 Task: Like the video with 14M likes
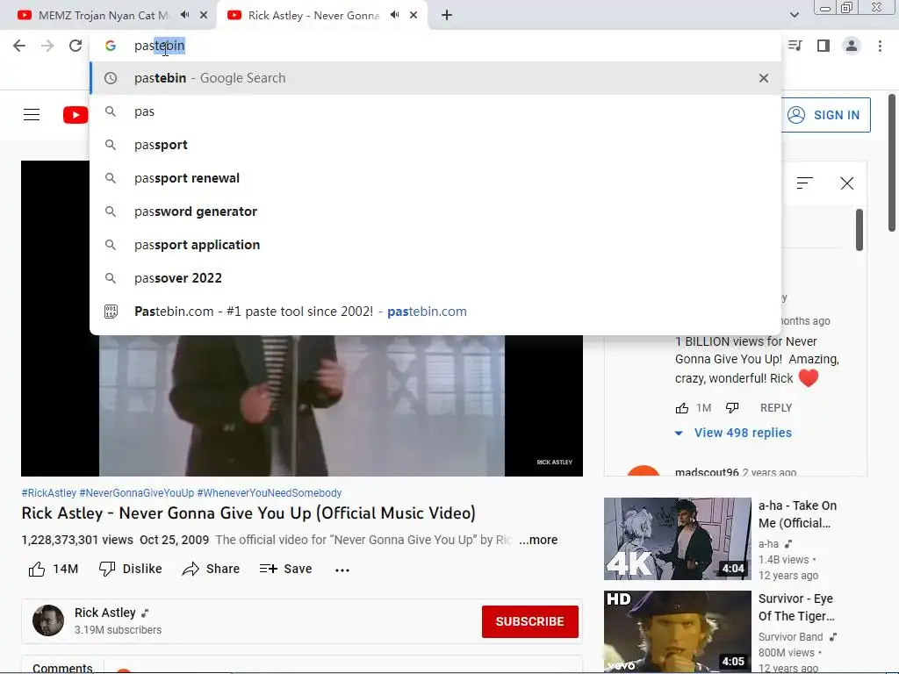click(x=54, y=569)
